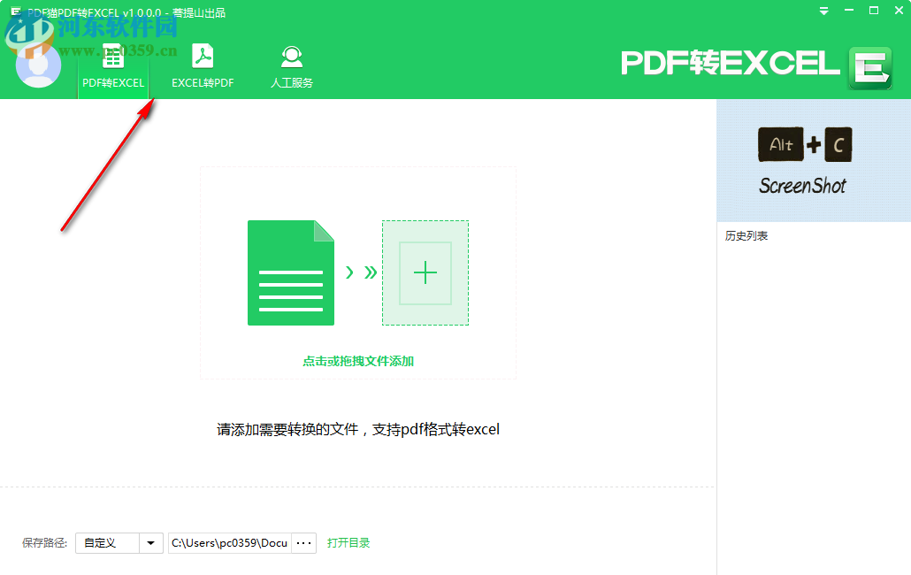Activate the Alt+C ScreenShot shortcut panel
The width and height of the screenshot is (911, 575).
point(805,159)
